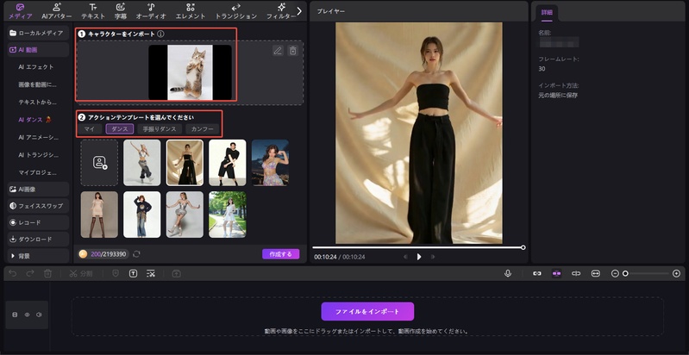The height and width of the screenshot is (355, 689).
Task: Click the 分割 scissors tool
Action: coord(81,273)
